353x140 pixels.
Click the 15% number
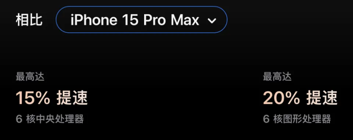(x=33, y=98)
